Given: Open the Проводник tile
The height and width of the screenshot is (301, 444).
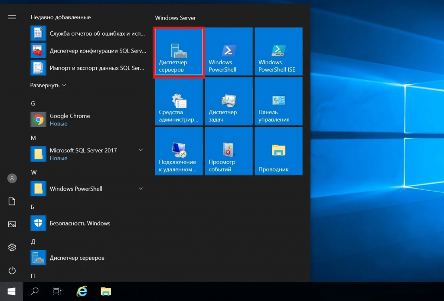Looking at the screenshot, I should 279,151.
